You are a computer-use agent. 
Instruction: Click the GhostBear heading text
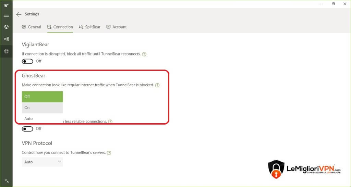click(x=34, y=76)
